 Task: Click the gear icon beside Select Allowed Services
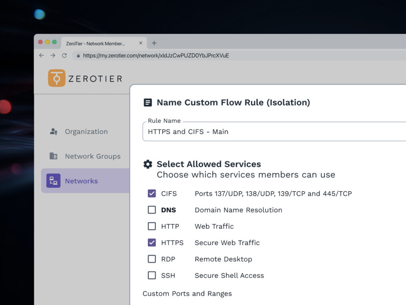pyautogui.click(x=148, y=164)
